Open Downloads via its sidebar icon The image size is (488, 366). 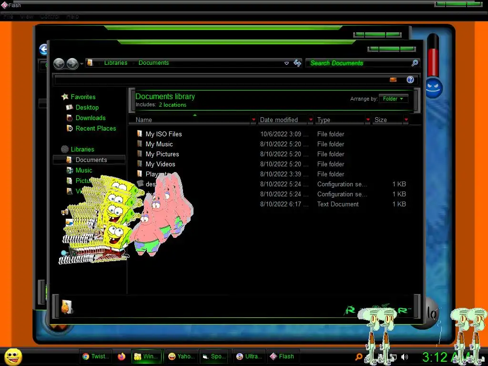[x=70, y=118]
